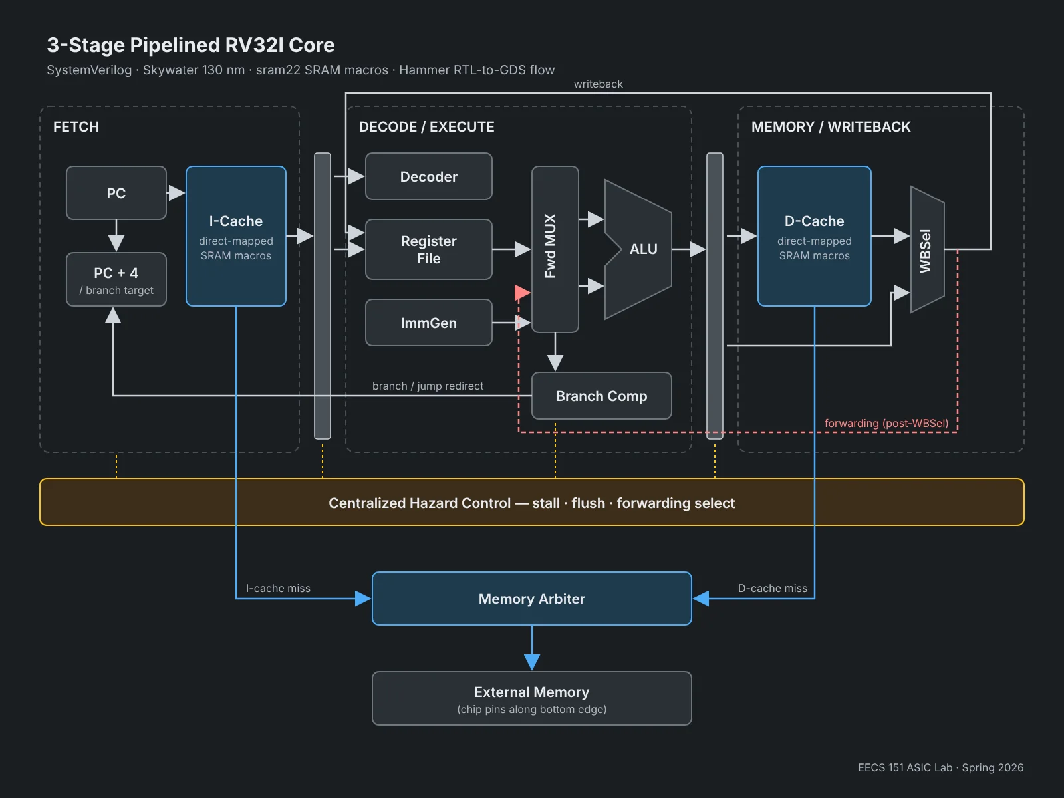Viewport: 1064px width, 798px height.
Task: Select the Centralized Hazard Control bar
Action: 532,502
